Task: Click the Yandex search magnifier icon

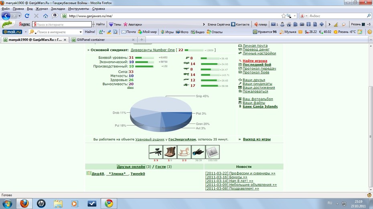Action: [369, 16]
